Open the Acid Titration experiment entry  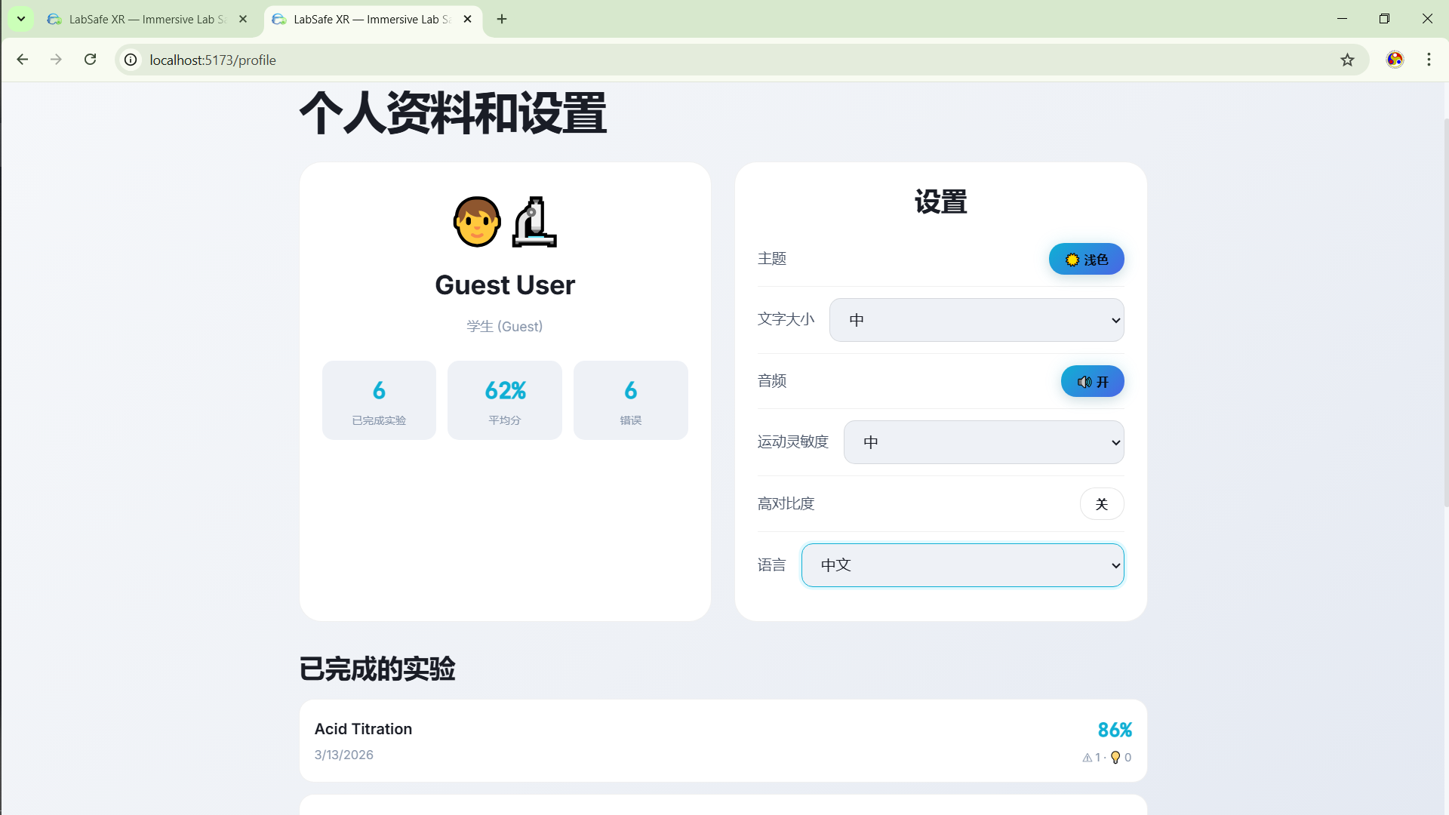(722, 740)
